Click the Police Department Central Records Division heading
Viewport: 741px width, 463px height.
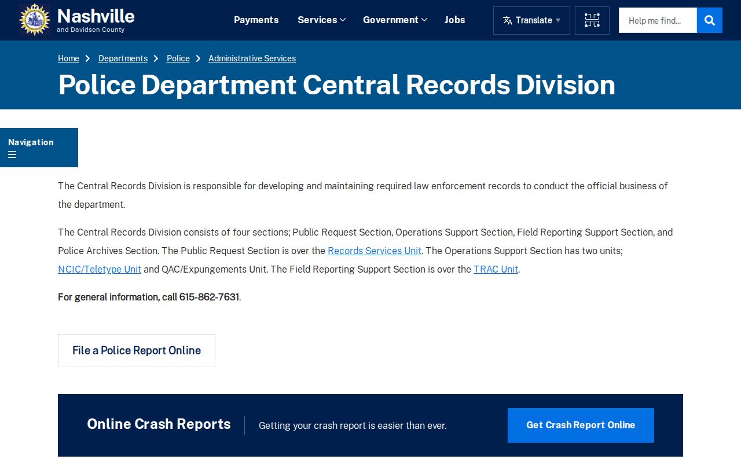coord(337,84)
